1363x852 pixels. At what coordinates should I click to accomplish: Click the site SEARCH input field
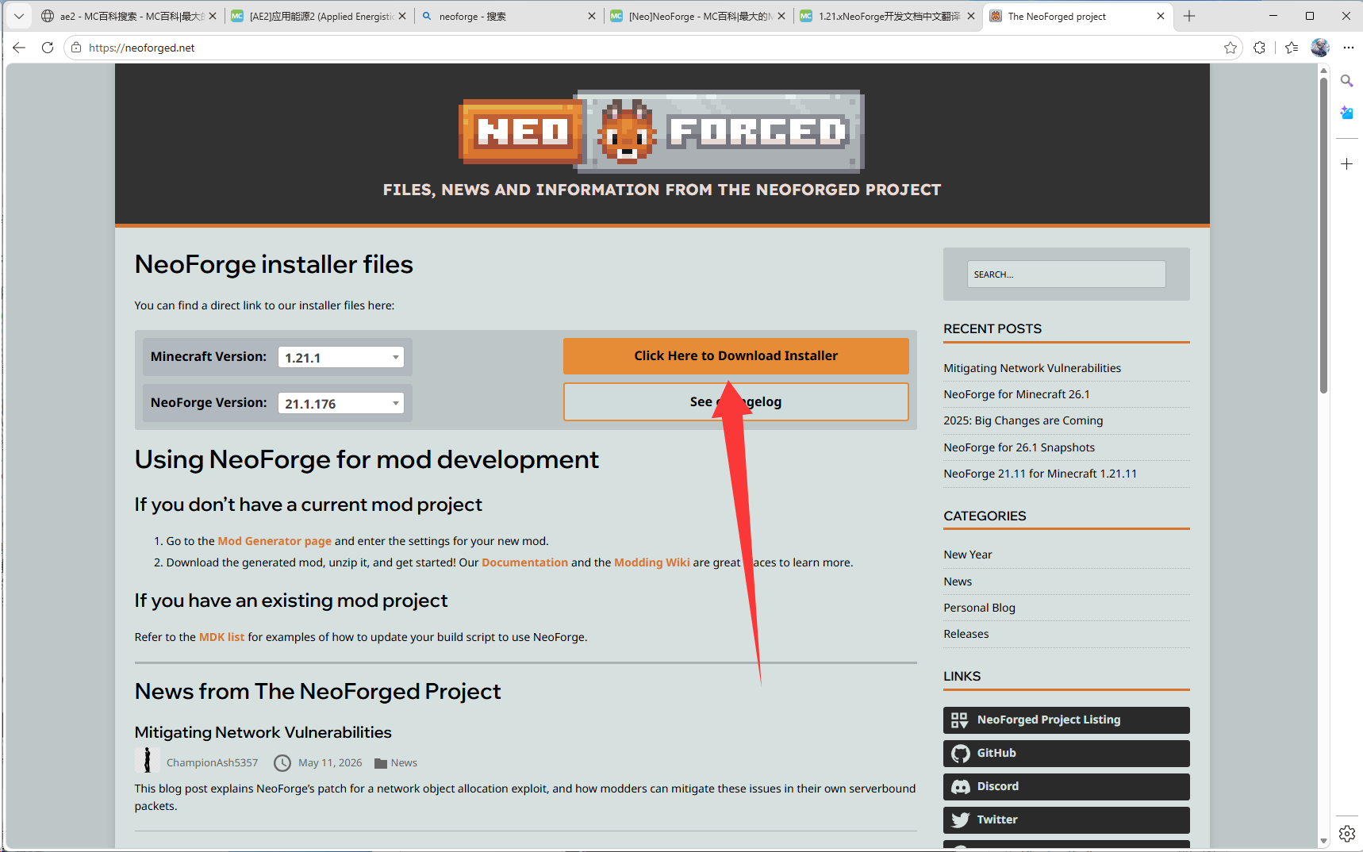click(1066, 274)
